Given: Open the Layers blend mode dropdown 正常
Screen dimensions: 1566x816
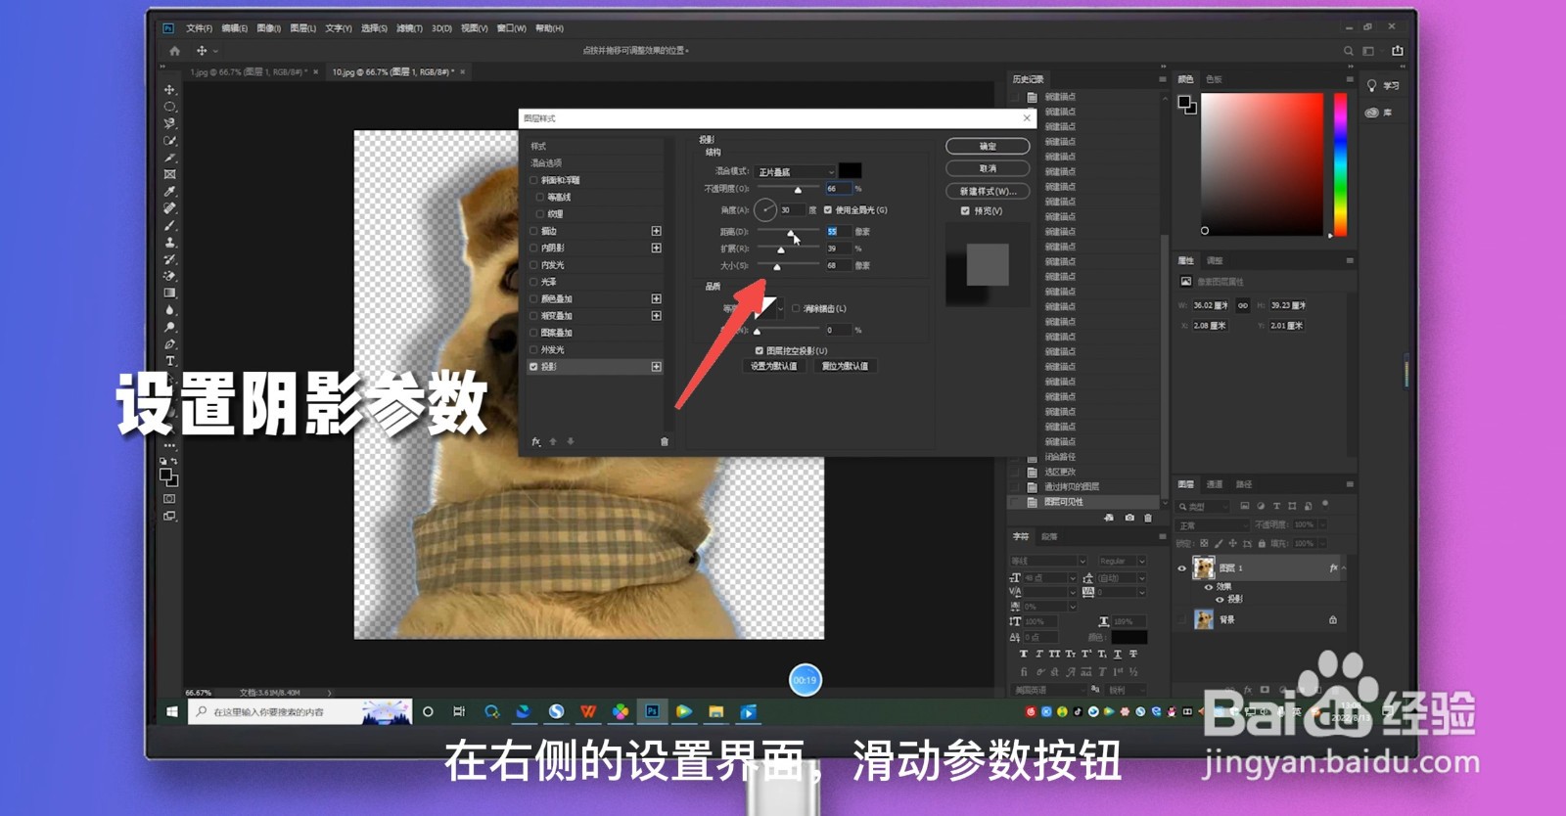Looking at the screenshot, I should click(x=1212, y=525).
